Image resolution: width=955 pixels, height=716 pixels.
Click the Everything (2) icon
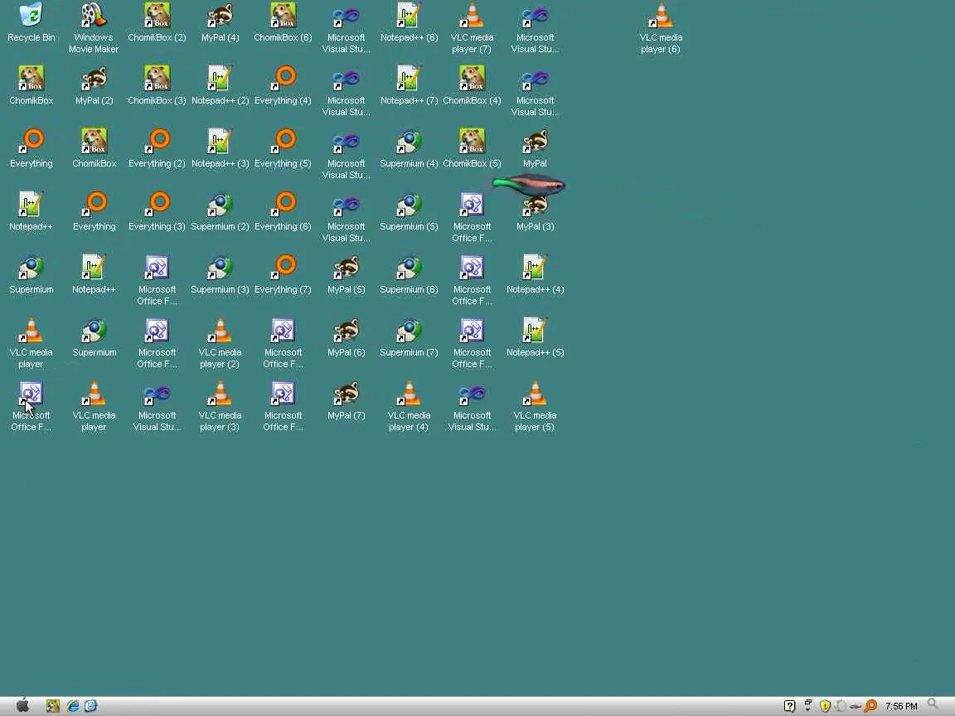pyautogui.click(x=158, y=148)
